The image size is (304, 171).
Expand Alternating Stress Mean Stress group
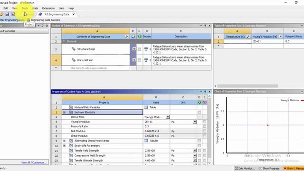(64, 141)
